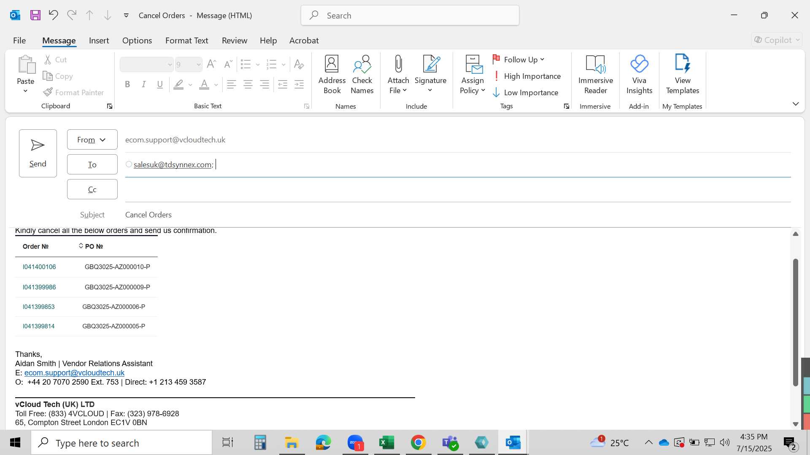
Task: Click Cut in Clipboard group
Action: pyautogui.click(x=55, y=59)
